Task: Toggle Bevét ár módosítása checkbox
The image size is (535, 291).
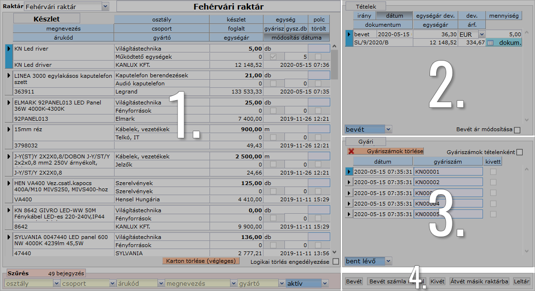Action: coord(517,130)
